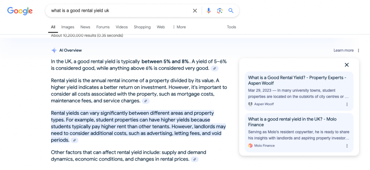Click the Tools button
The height and width of the screenshot is (170, 370).
pos(231,27)
